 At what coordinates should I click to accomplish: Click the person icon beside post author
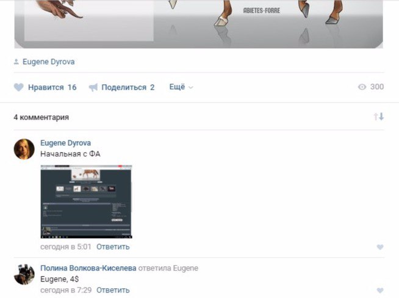click(x=16, y=62)
